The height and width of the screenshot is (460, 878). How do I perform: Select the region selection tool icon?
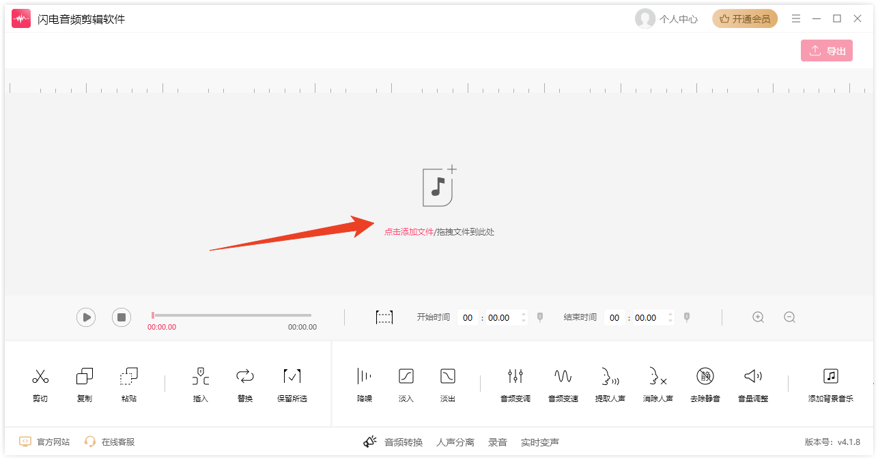coord(384,317)
